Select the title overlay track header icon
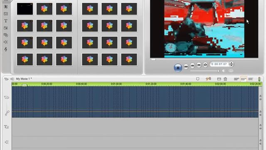 (x=7, y=127)
